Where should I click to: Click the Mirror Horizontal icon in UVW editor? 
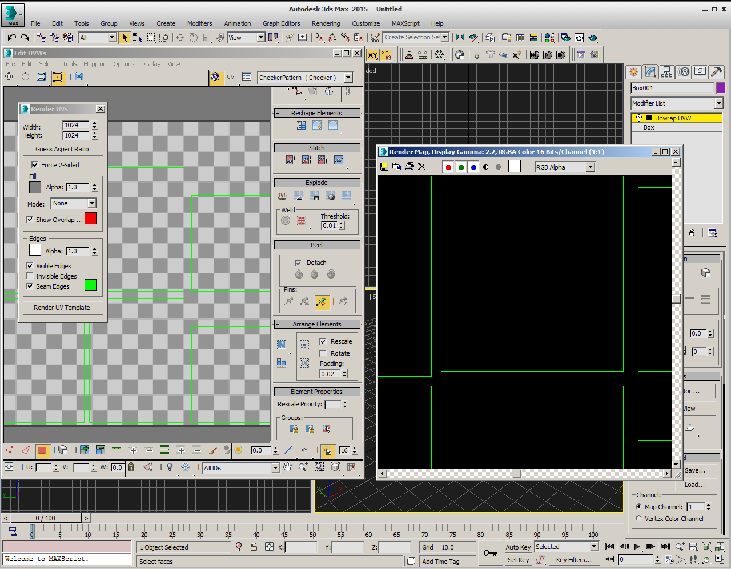79,77
